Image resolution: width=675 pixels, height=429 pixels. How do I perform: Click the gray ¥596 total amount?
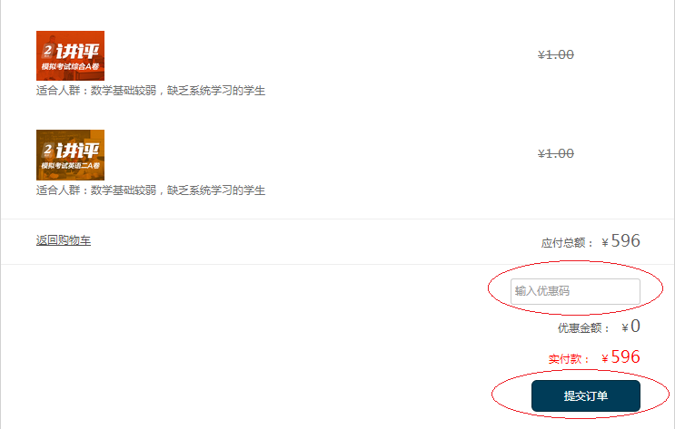pyautogui.click(x=620, y=240)
